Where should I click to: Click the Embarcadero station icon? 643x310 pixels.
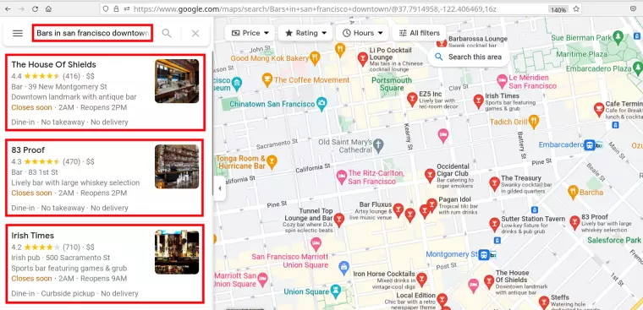coord(590,145)
